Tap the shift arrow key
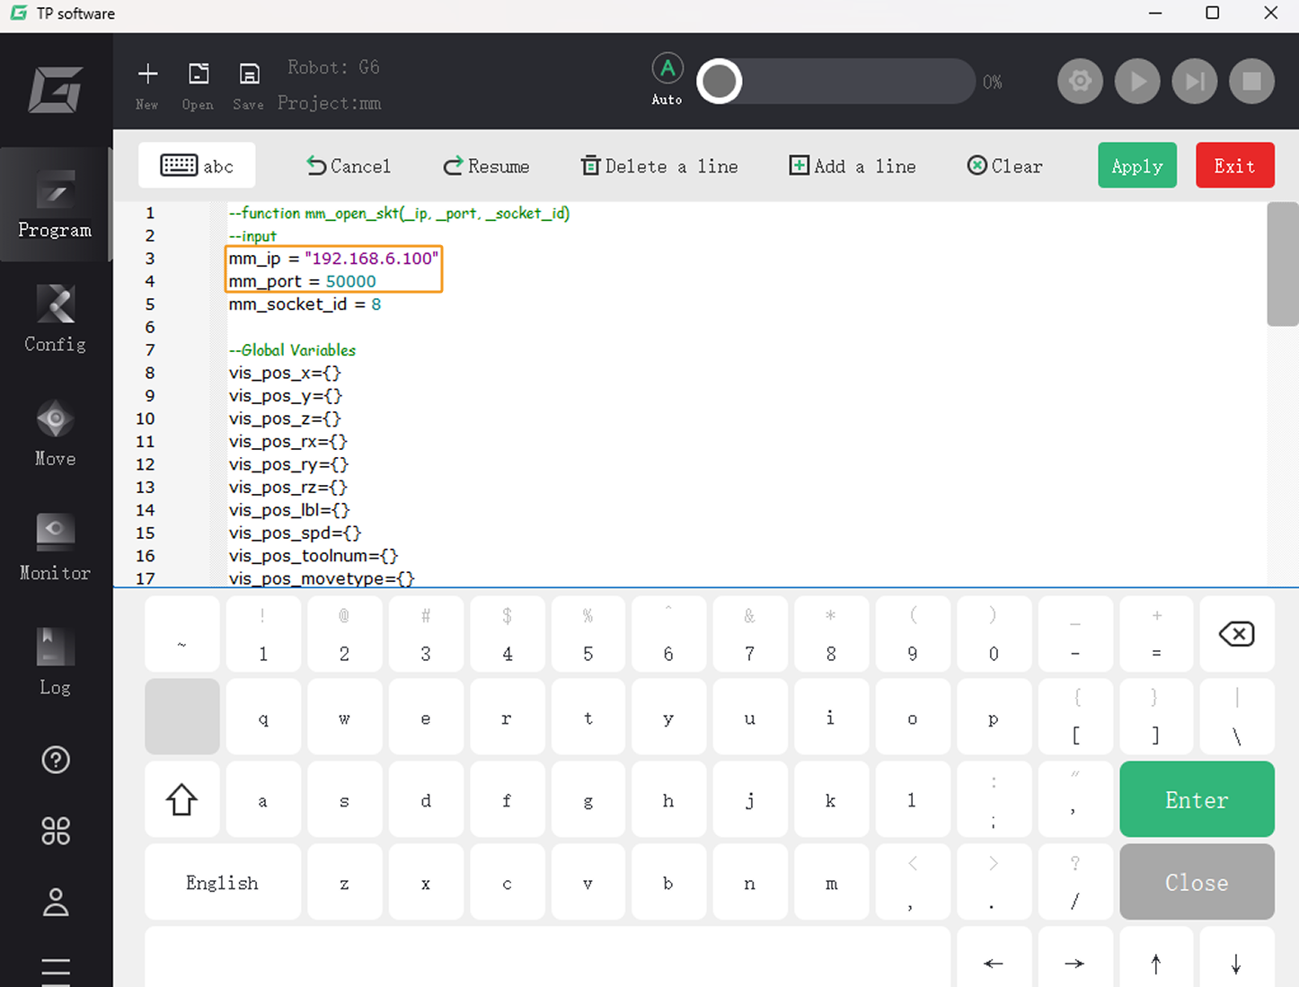 182,799
